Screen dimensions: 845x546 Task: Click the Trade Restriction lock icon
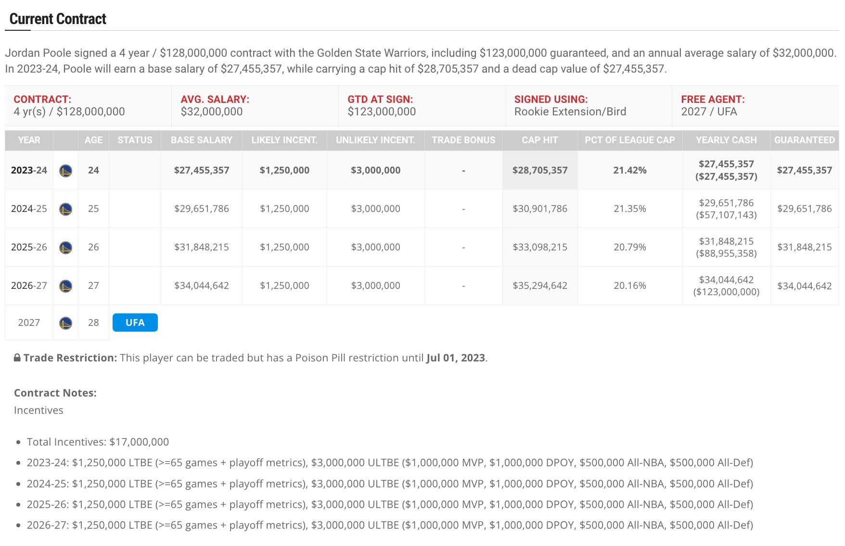coord(17,358)
